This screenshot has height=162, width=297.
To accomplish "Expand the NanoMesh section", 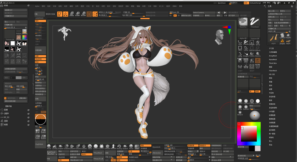I will [273, 59].
